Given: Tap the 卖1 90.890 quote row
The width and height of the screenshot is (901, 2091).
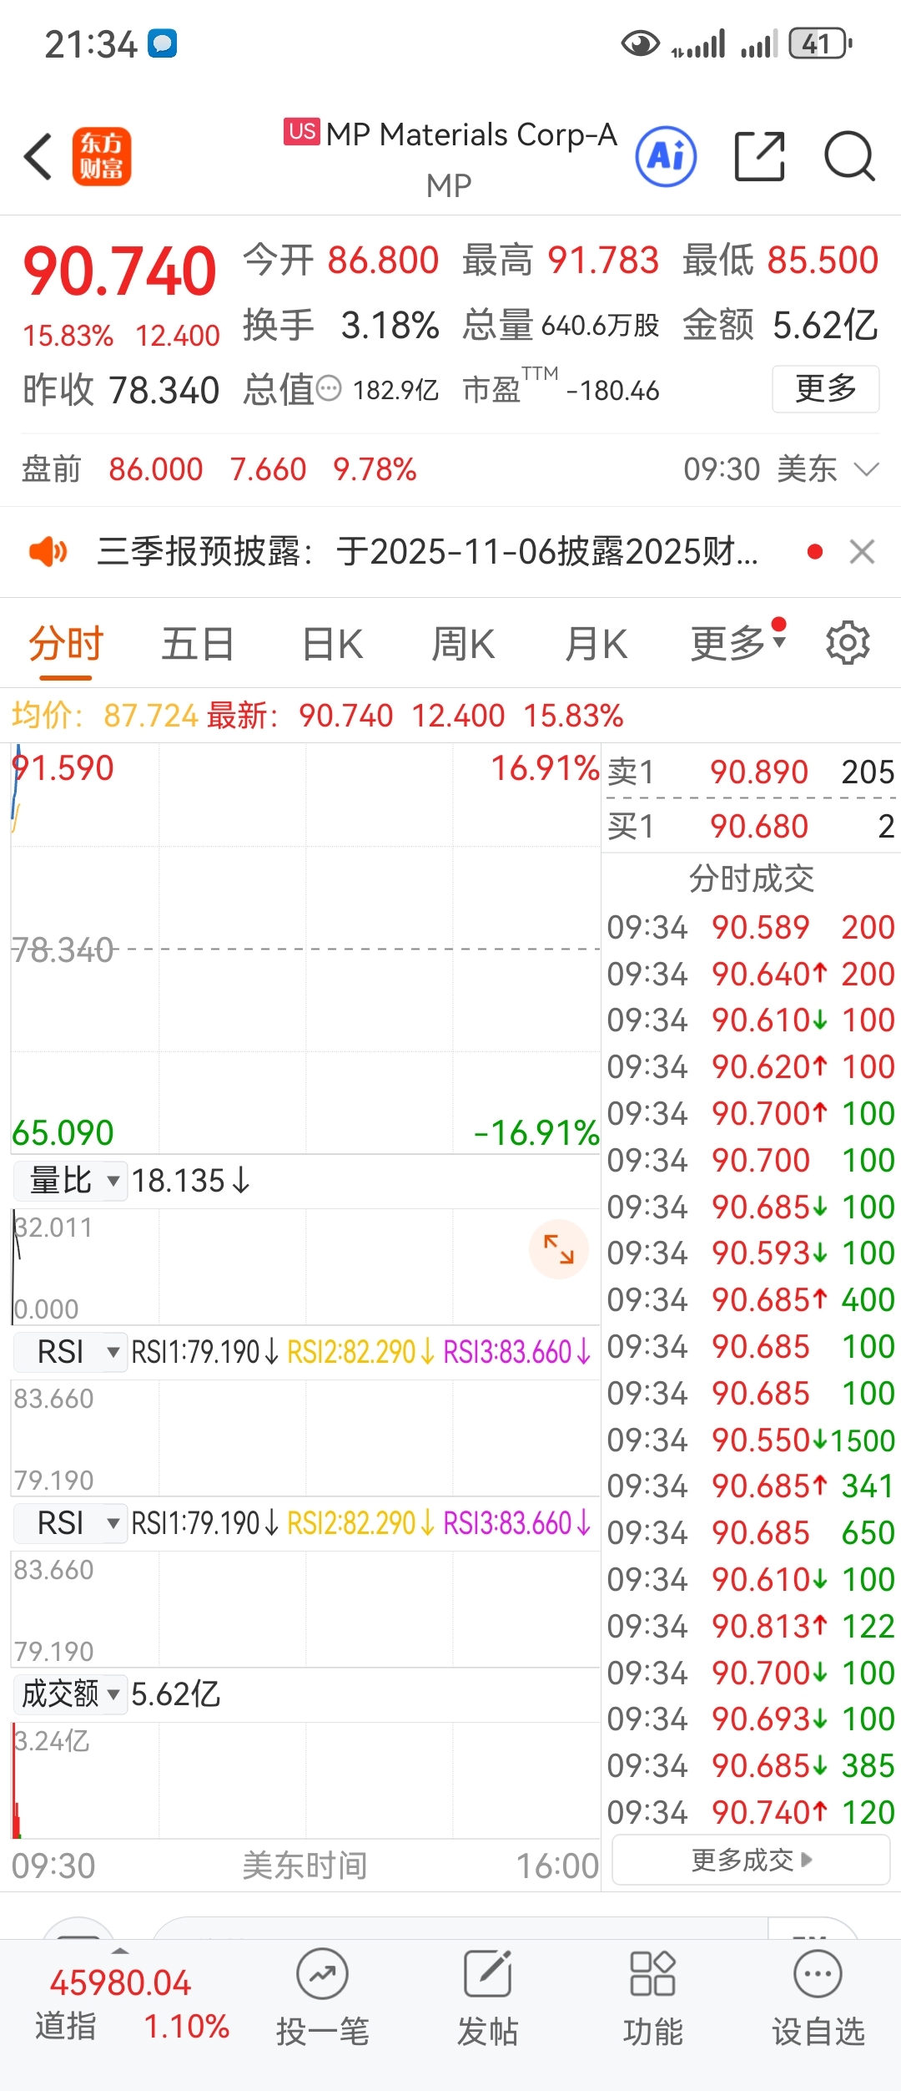Looking at the screenshot, I should click(x=751, y=772).
